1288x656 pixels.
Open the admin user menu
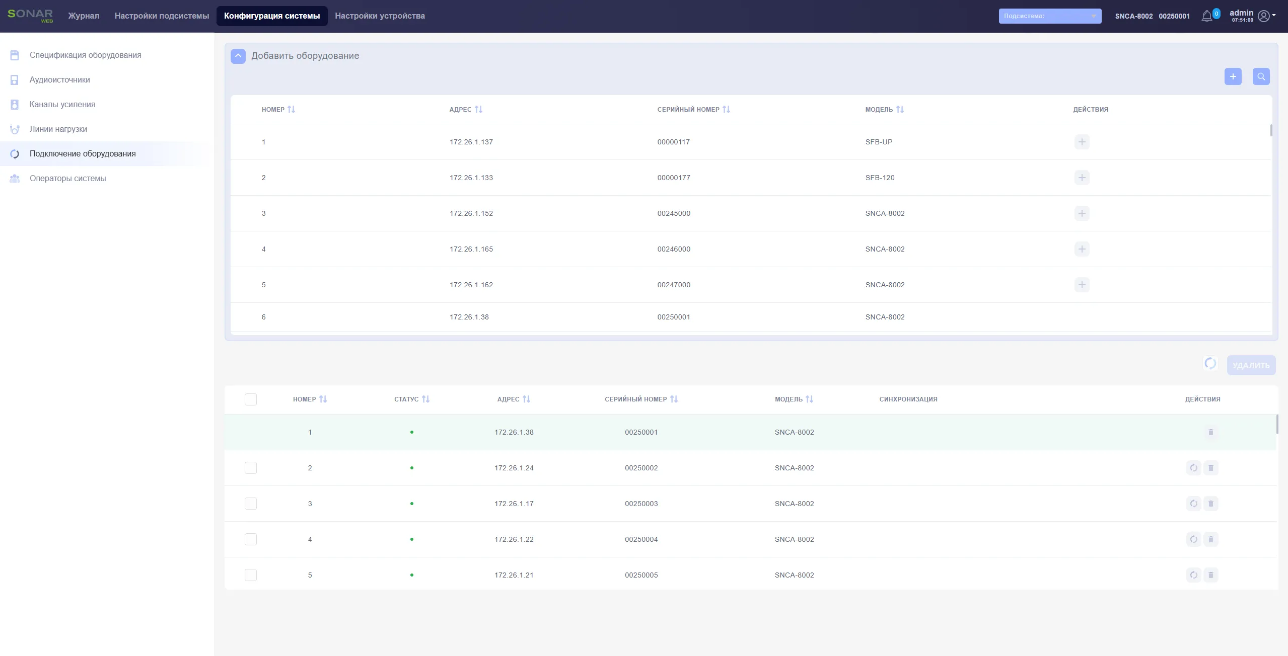tap(1252, 16)
